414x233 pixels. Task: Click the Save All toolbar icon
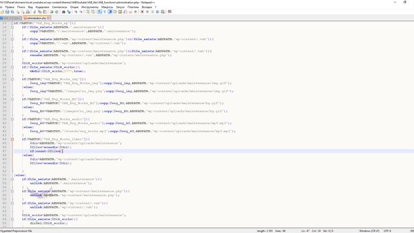[12, 12]
